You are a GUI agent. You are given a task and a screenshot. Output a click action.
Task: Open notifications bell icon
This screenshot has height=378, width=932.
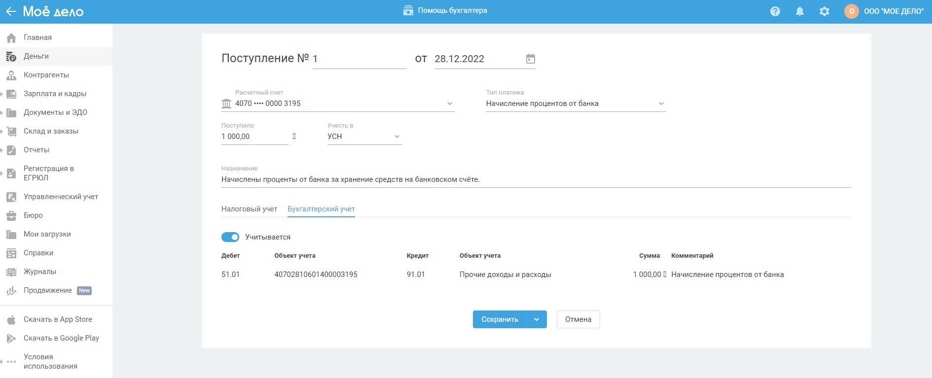[800, 11]
